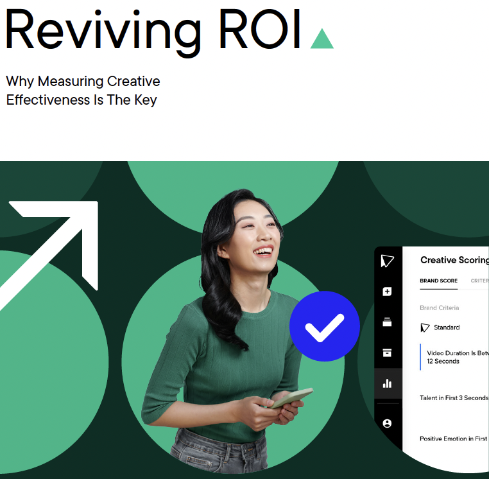Click the add new plus icon
Screen dimensions: 489x479
tap(387, 292)
